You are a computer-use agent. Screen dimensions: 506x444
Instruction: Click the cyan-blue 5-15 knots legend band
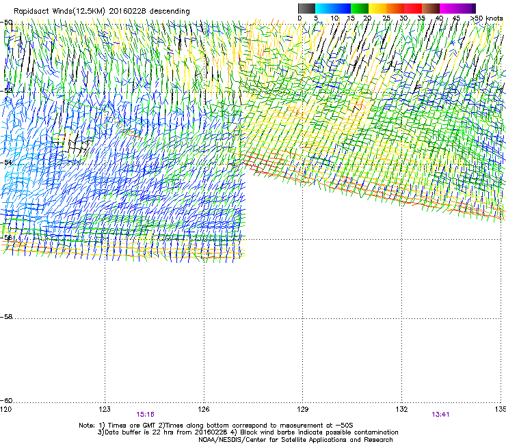pyautogui.click(x=333, y=8)
